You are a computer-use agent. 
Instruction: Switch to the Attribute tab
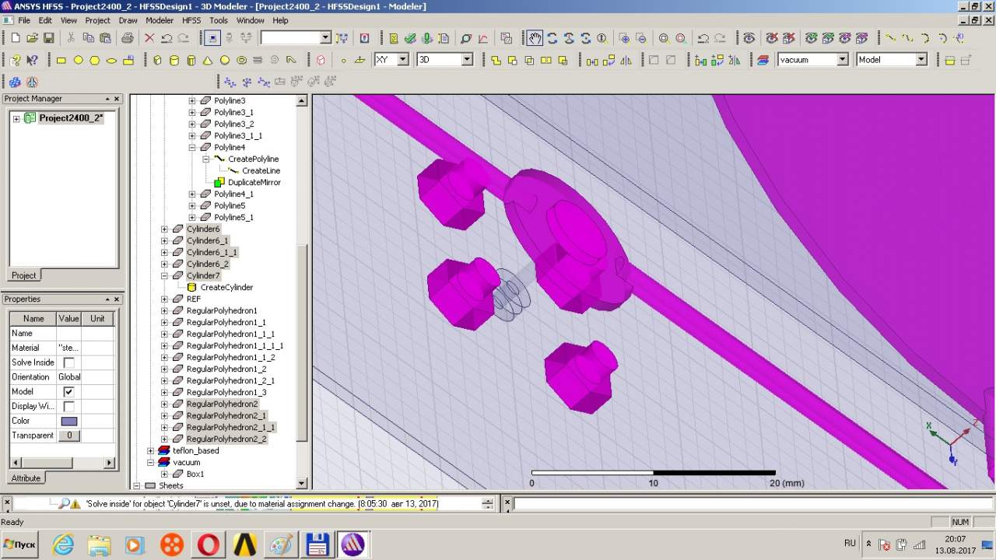click(x=26, y=478)
